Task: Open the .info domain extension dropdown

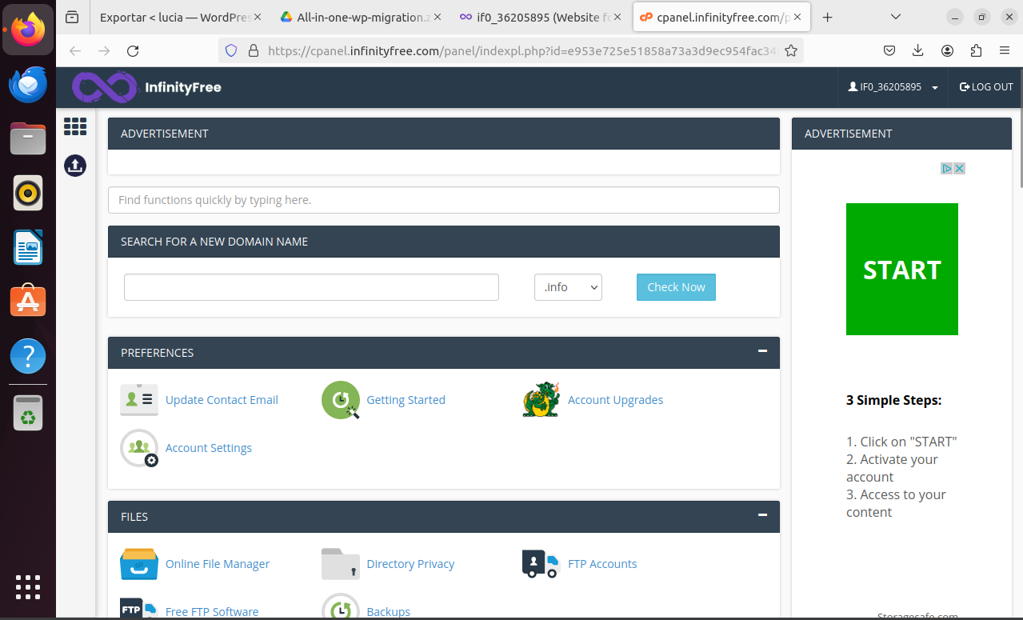Action: (568, 287)
